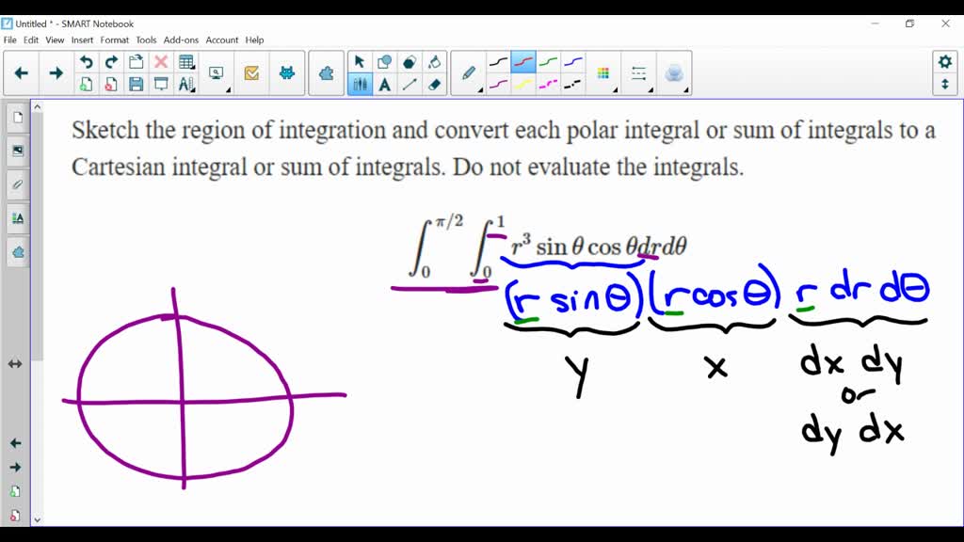Open the Add-ons menu

tap(181, 40)
